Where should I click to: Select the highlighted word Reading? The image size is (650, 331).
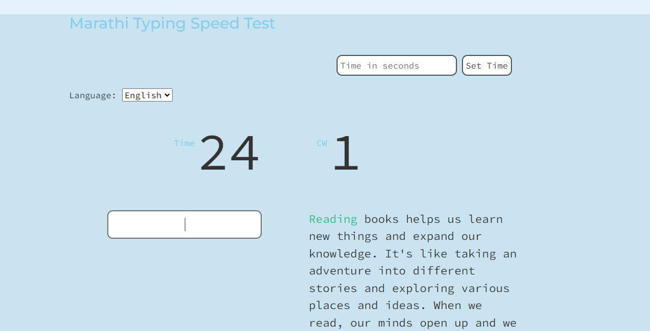333,218
